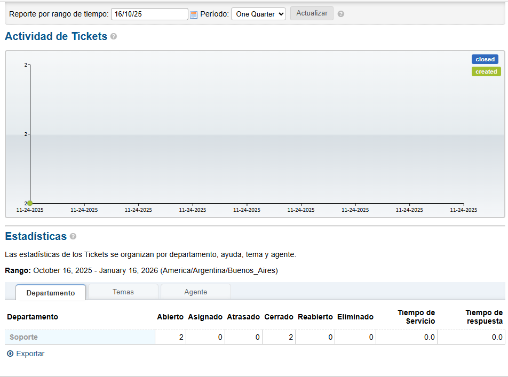Click help icon next to Estadísticas heading

73,236
